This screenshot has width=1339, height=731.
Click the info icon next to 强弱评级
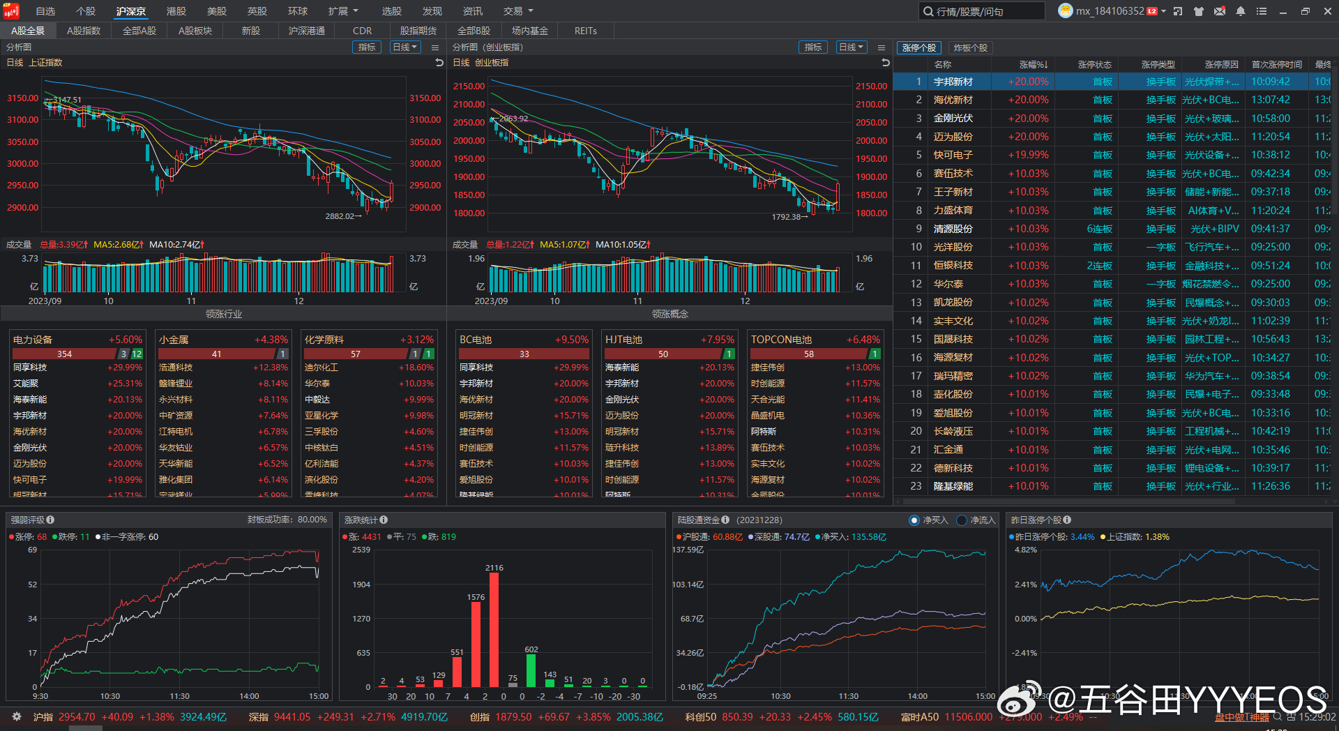tap(50, 520)
